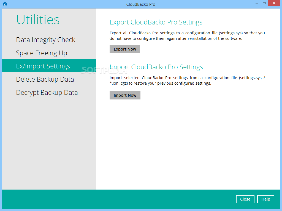The height and width of the screenshot is (211, 282).
Task: Click the Export Now button
Action: pos(125,49)
